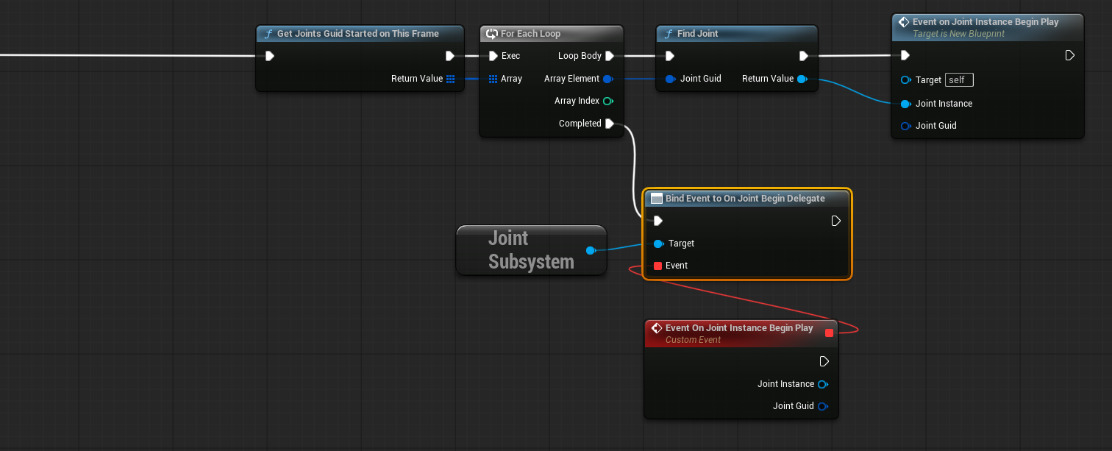
Task: Click Return Value array pin on Get Joints Guid
Action: coord(451,79)
